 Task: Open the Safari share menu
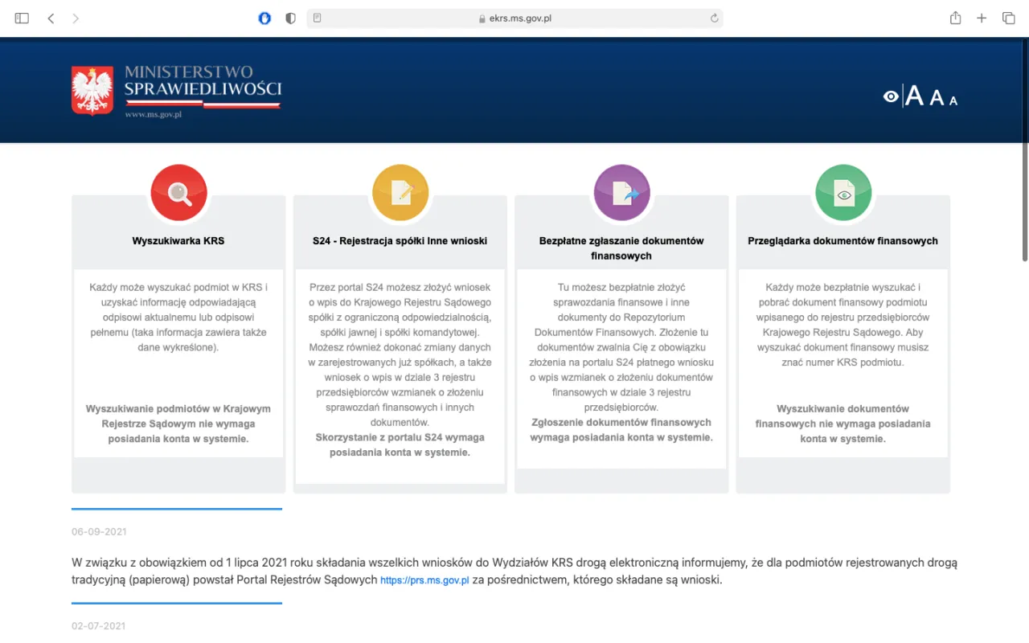(x=955, y=18)
